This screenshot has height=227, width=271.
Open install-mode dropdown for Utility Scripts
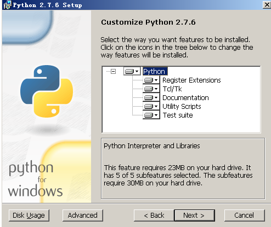pos(151,106)
